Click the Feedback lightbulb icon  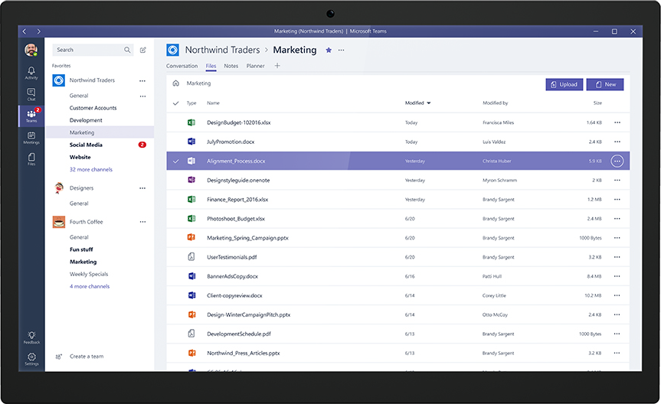[x=31, y=337]
